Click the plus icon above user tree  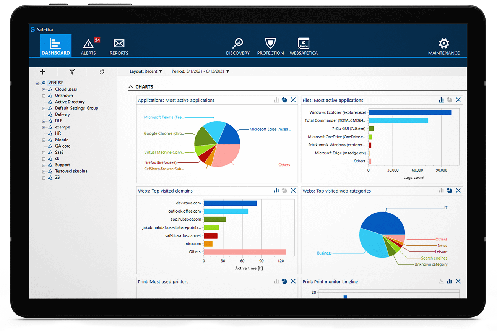pos(42,71)
